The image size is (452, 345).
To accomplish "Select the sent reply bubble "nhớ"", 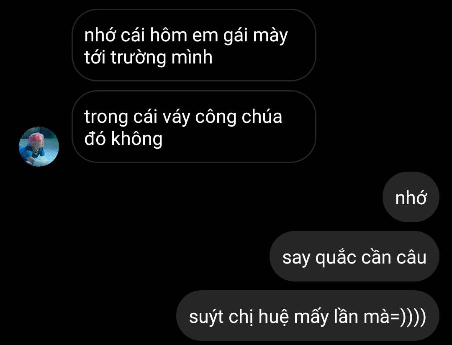I will [x=411, y=197].
